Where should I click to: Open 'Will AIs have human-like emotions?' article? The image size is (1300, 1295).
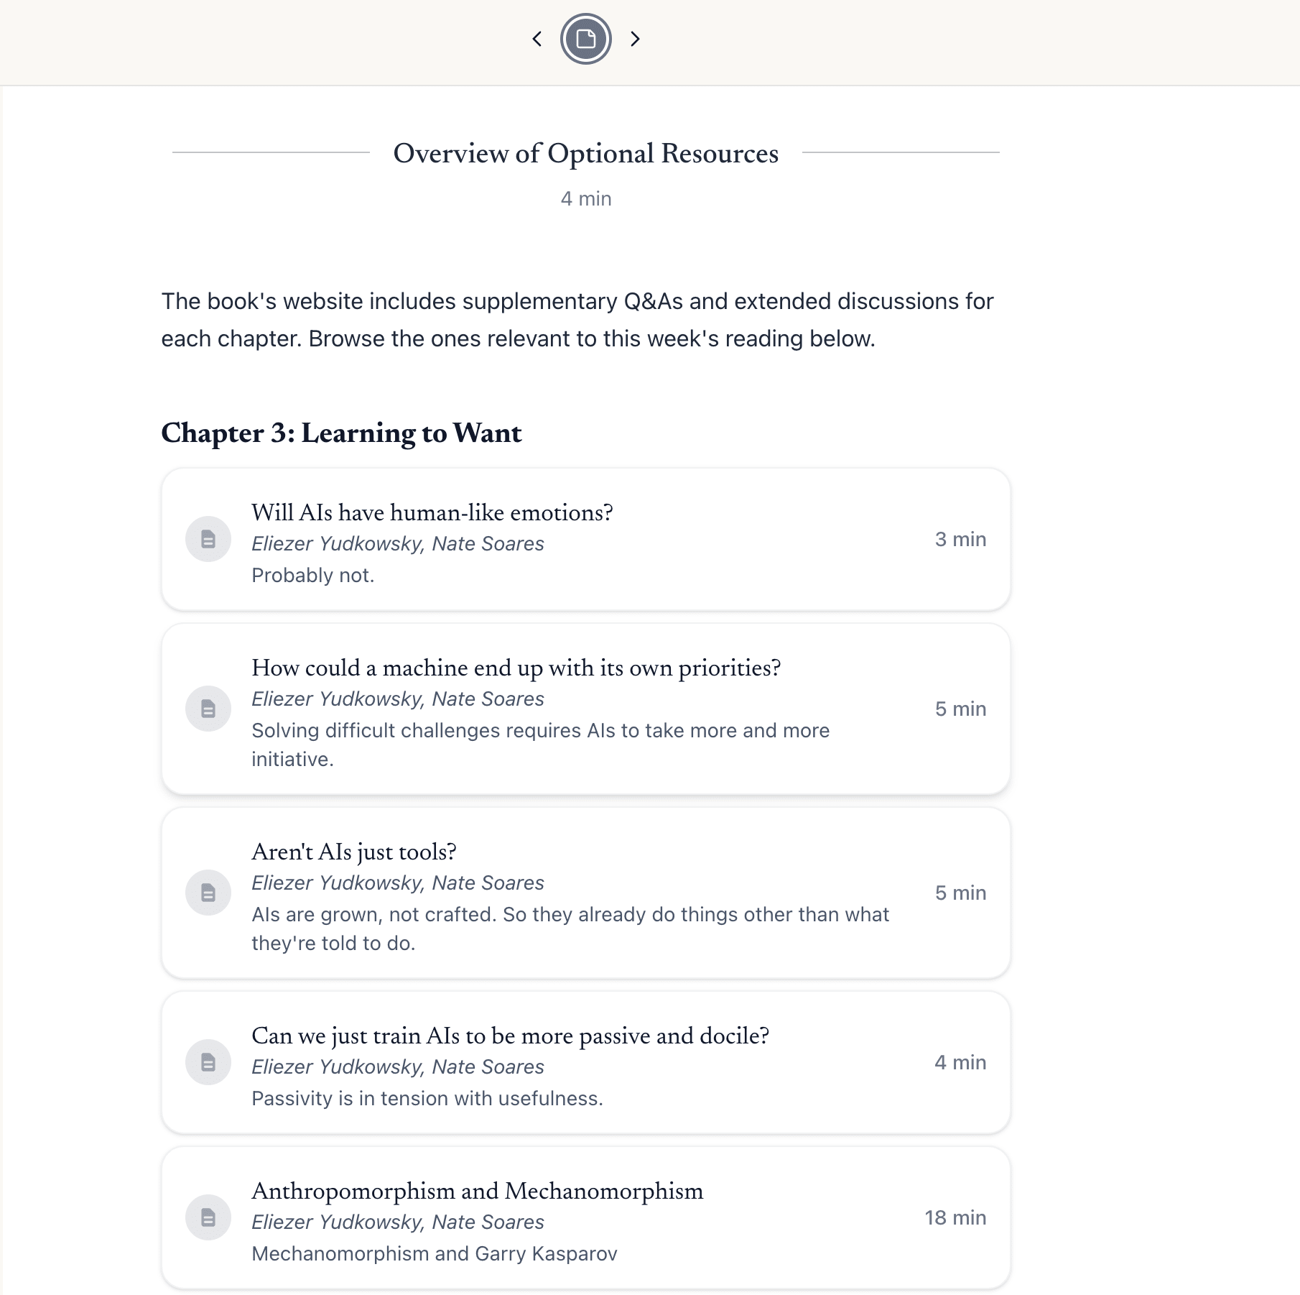click(x=432, y=512)
